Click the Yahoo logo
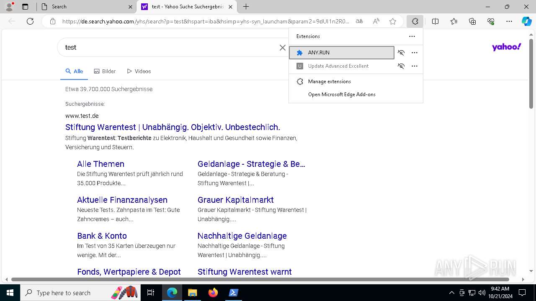This screenshot has width=536, height=301. point(507,47)
